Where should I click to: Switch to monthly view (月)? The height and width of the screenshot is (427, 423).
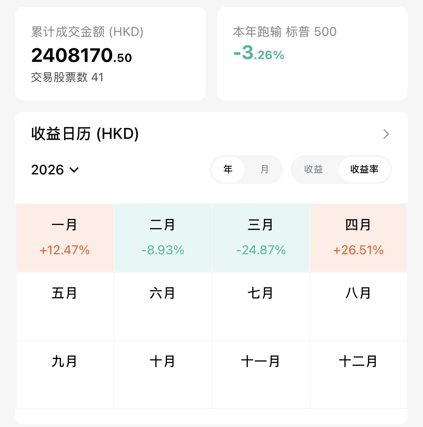coord(264,169)
